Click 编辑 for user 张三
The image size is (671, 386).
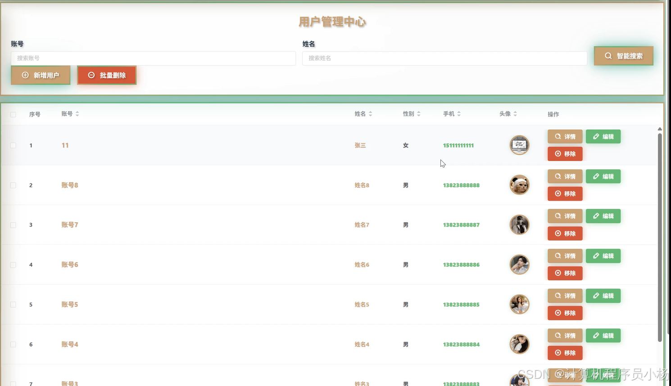click(x=603, y=136)
